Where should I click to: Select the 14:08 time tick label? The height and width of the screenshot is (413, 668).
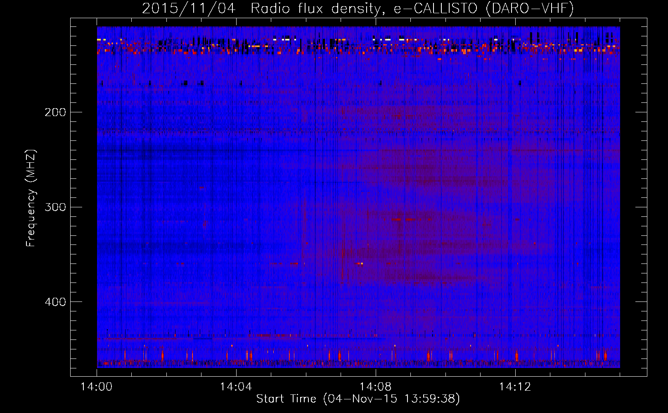click(376, 387)
